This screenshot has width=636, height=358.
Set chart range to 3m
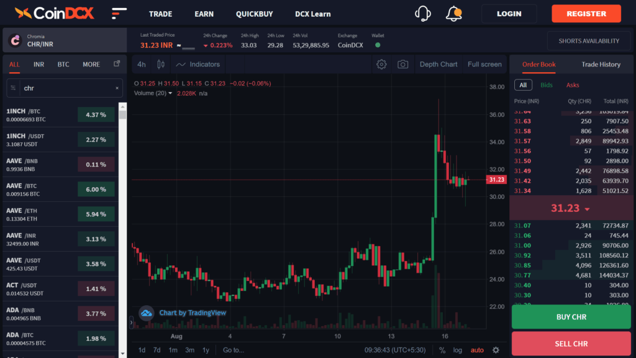189,350
